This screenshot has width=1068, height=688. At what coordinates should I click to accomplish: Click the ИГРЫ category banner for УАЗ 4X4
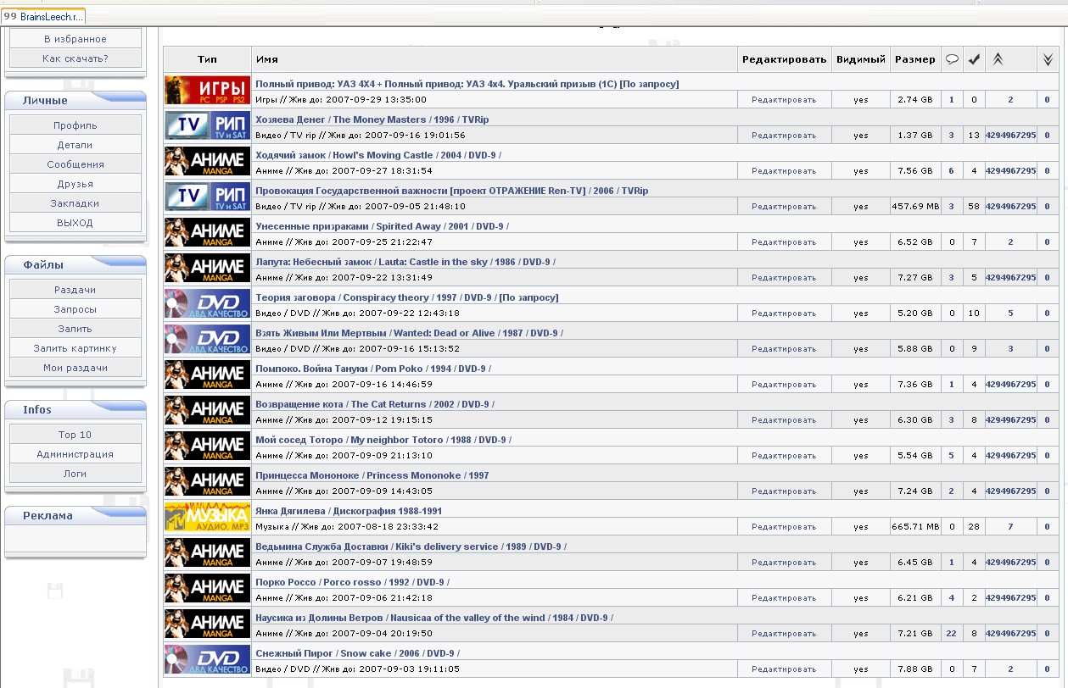point(208,91)
